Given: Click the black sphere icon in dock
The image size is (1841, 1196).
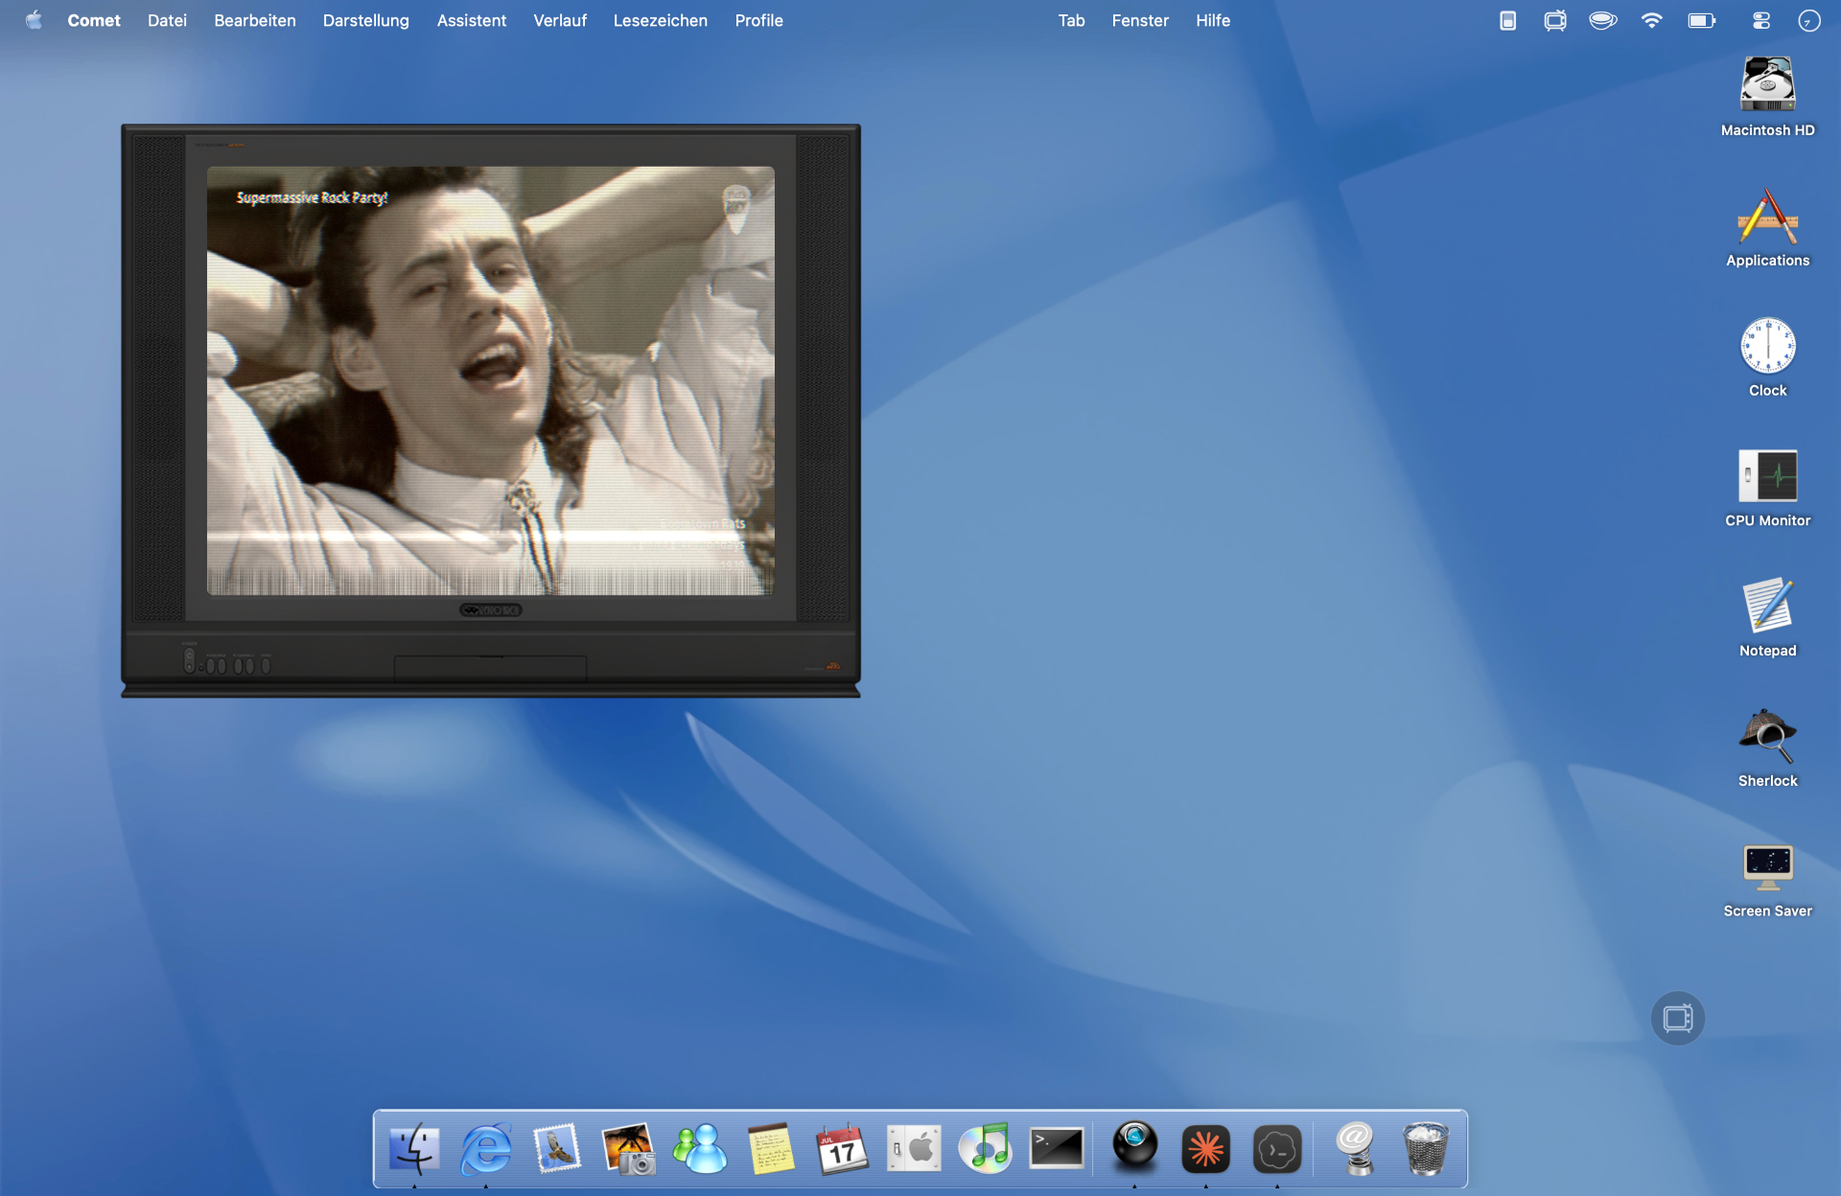Looking at the screenshot, I should [x=1135, y=1145].
